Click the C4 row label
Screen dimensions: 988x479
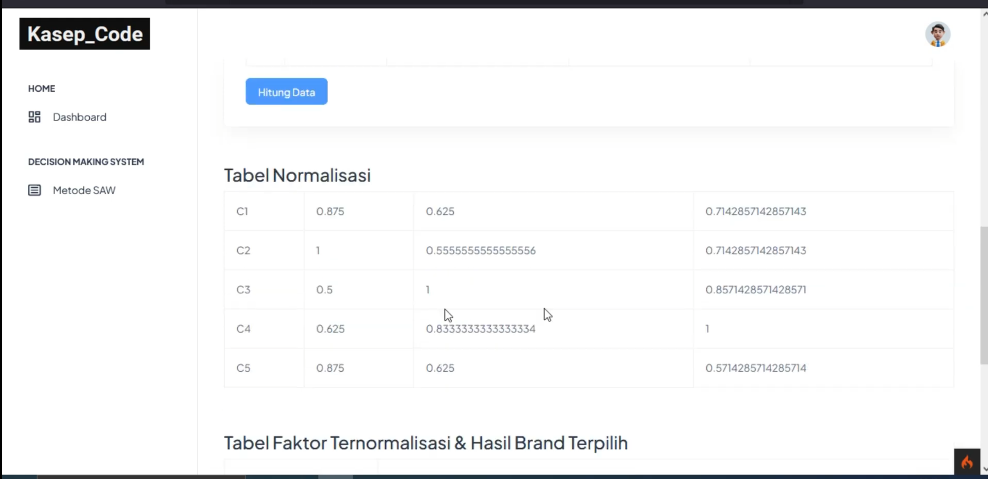tap(243, 329)
